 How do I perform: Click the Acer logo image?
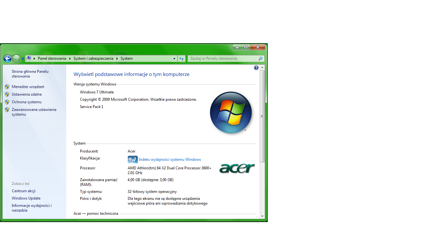click(237, 168)
